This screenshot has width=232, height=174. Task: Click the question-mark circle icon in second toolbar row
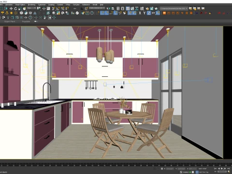(x=92, y=13)
